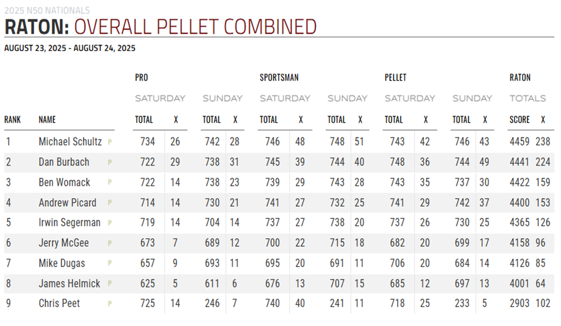Screen dimensions: 561x326
Task: Click the P badge beside Chris Peet
Action: pos(110,303)
